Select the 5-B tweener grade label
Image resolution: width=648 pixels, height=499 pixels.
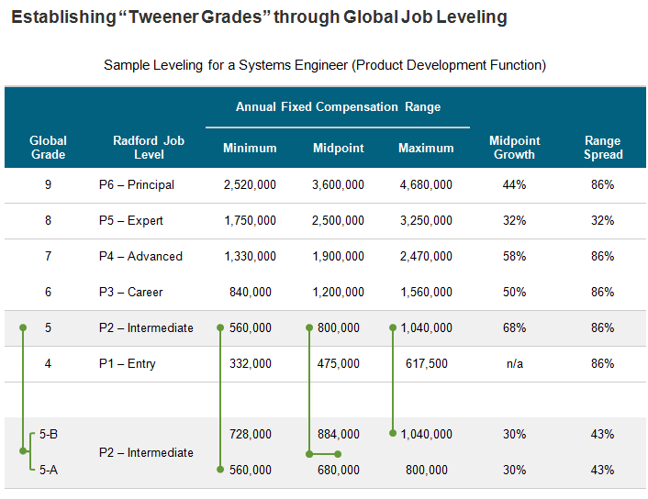49,434
